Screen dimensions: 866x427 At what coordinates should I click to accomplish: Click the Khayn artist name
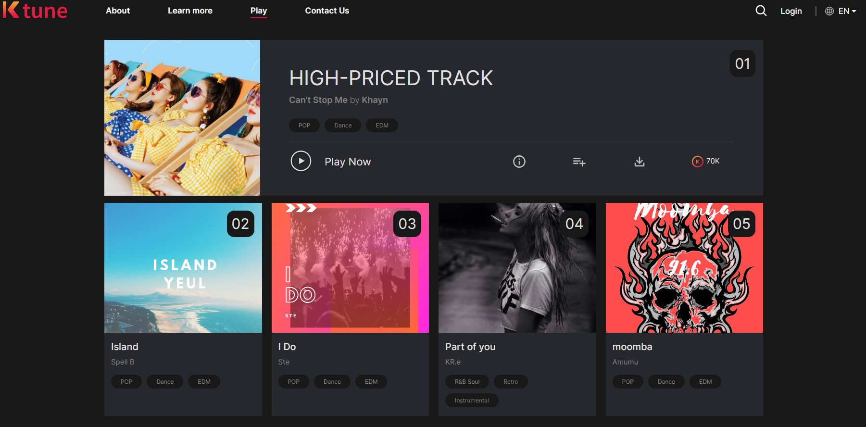pos(375,100)
